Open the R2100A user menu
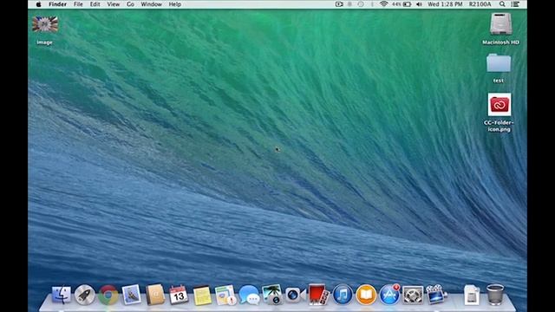555x312 pixels. click(x=480, y=4)
